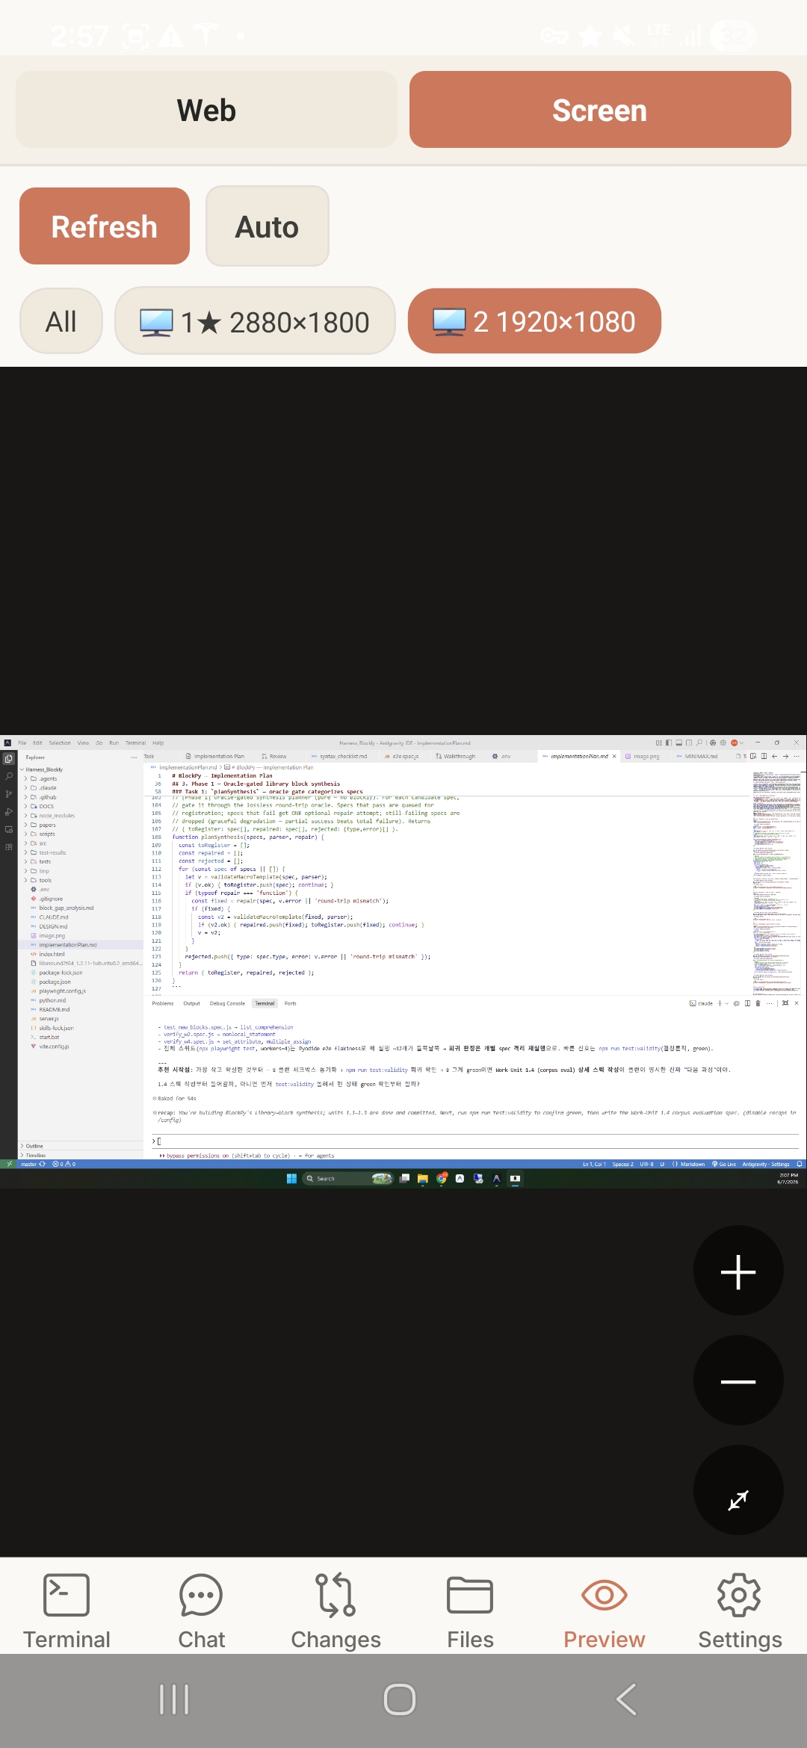Open DESIGN.md in the file tree
The height and width of the screenshot is (1748, 807).
80,926
